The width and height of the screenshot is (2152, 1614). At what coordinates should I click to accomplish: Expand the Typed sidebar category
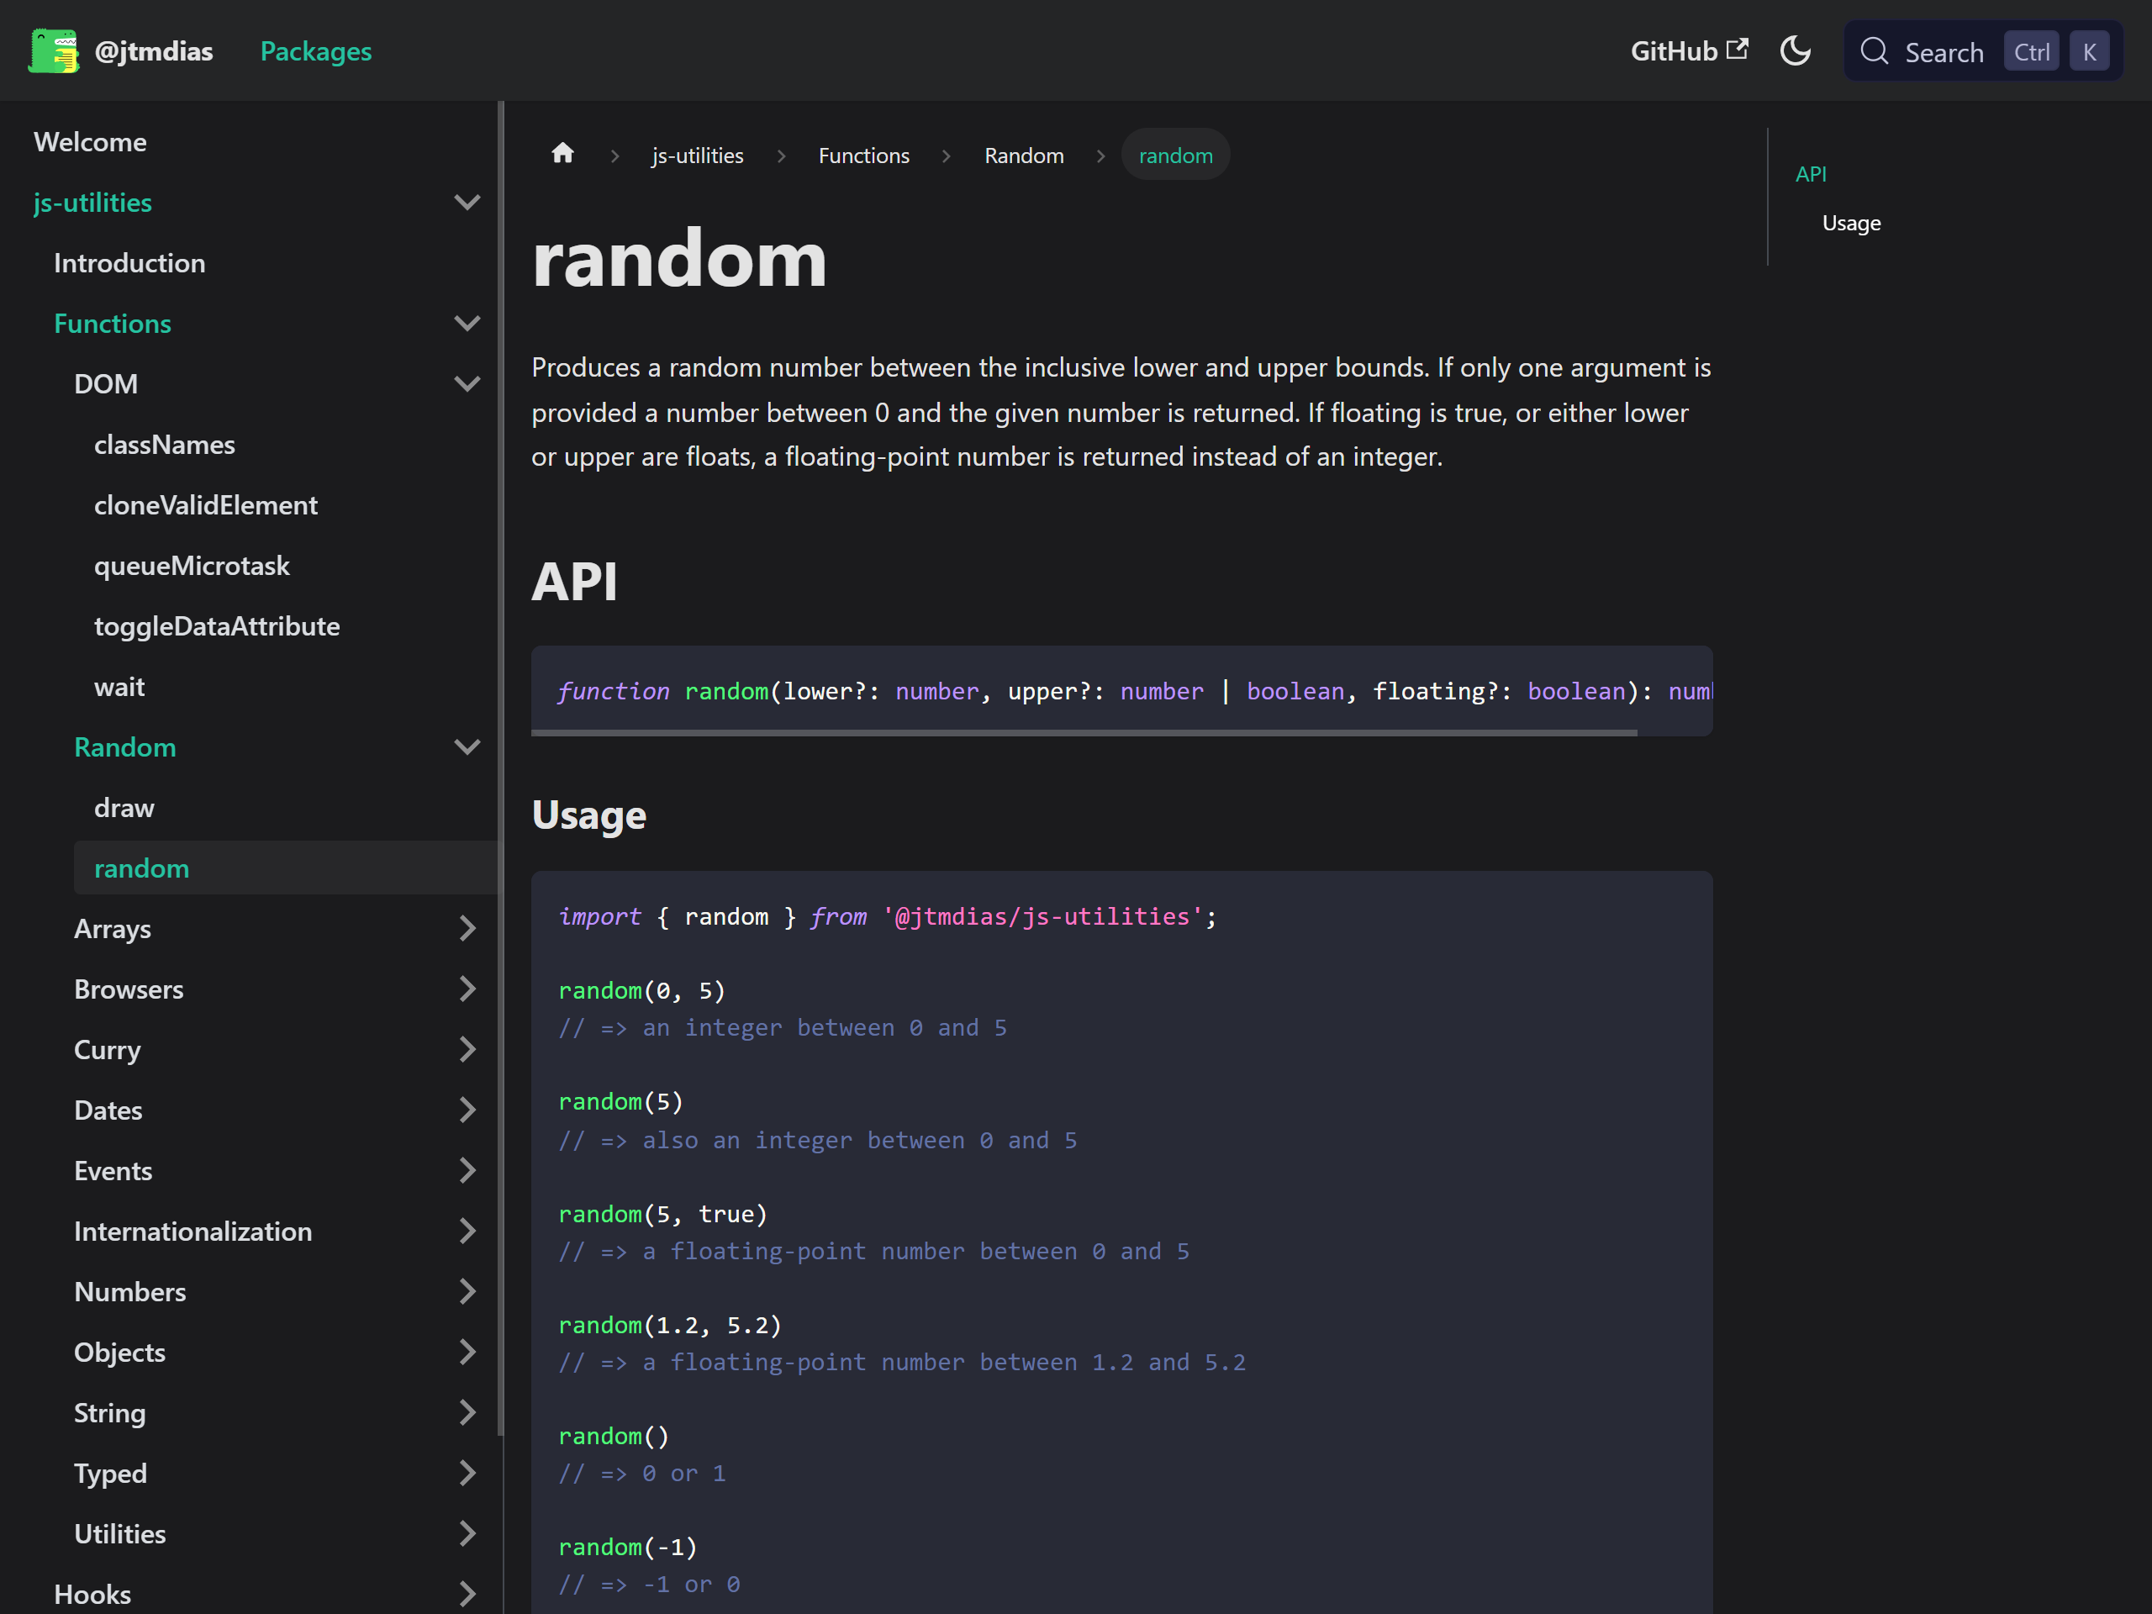[467, 1473]
